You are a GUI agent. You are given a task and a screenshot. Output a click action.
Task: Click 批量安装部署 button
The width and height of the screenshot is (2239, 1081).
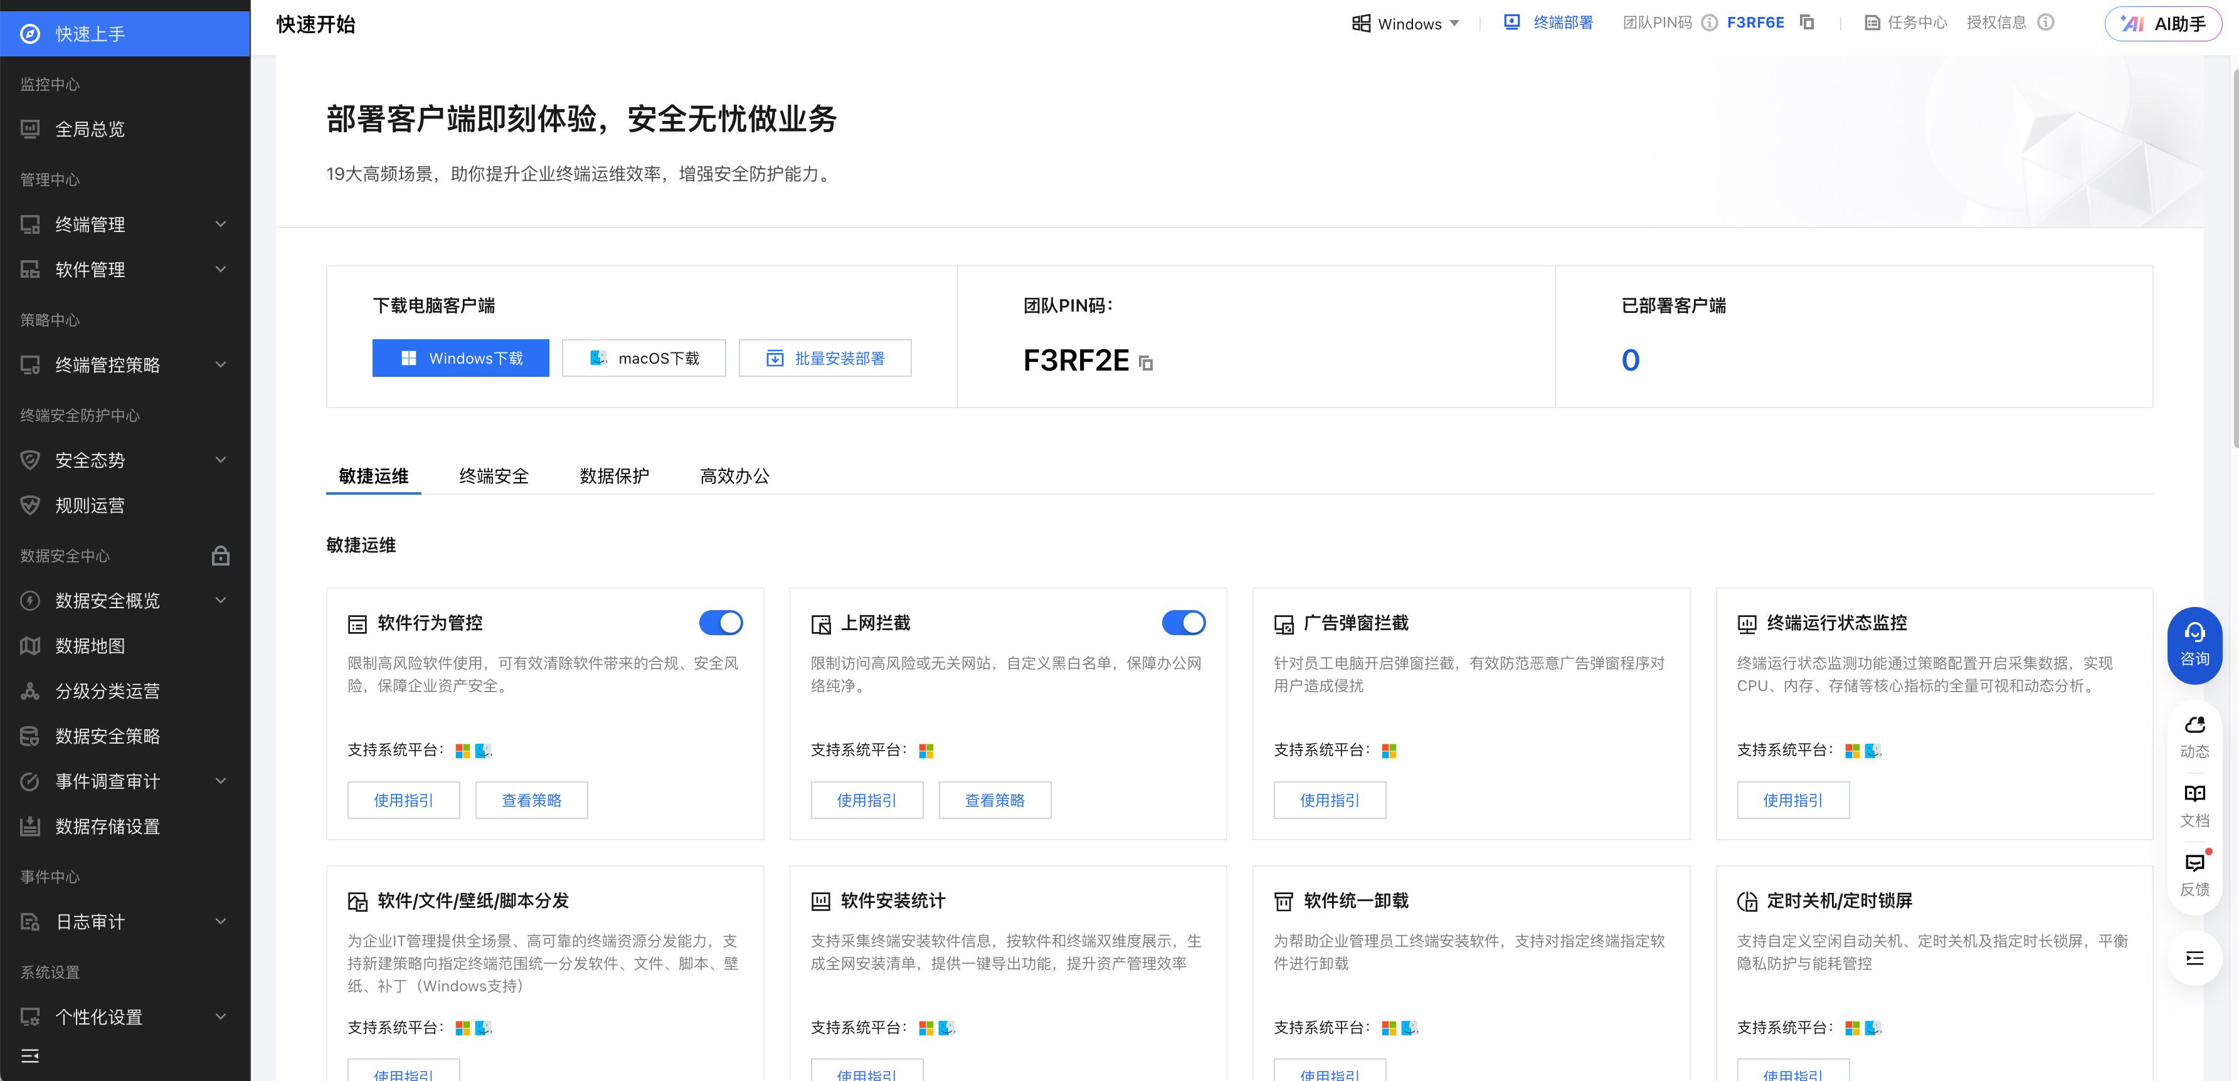click(825, 358)
